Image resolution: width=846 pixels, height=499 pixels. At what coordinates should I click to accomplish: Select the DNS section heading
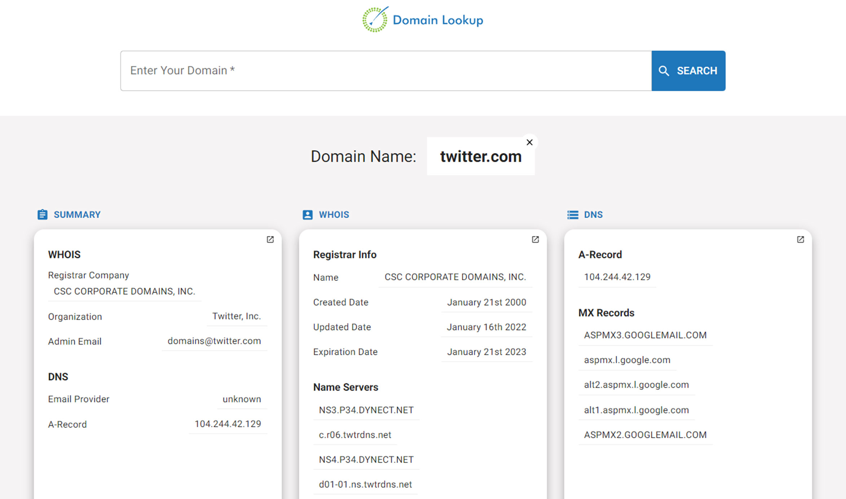pos(593,215)
